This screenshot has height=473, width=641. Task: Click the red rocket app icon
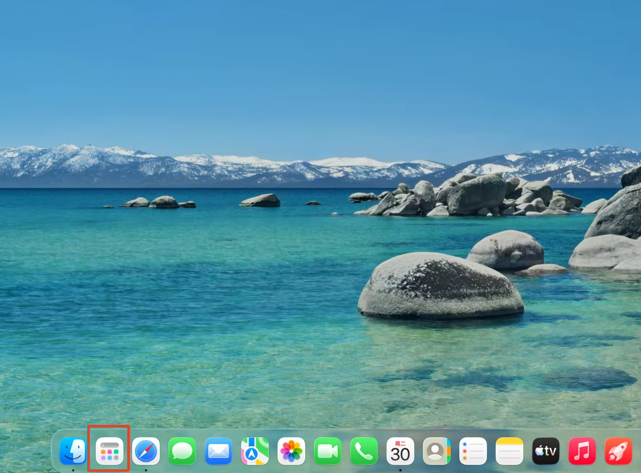619,451
